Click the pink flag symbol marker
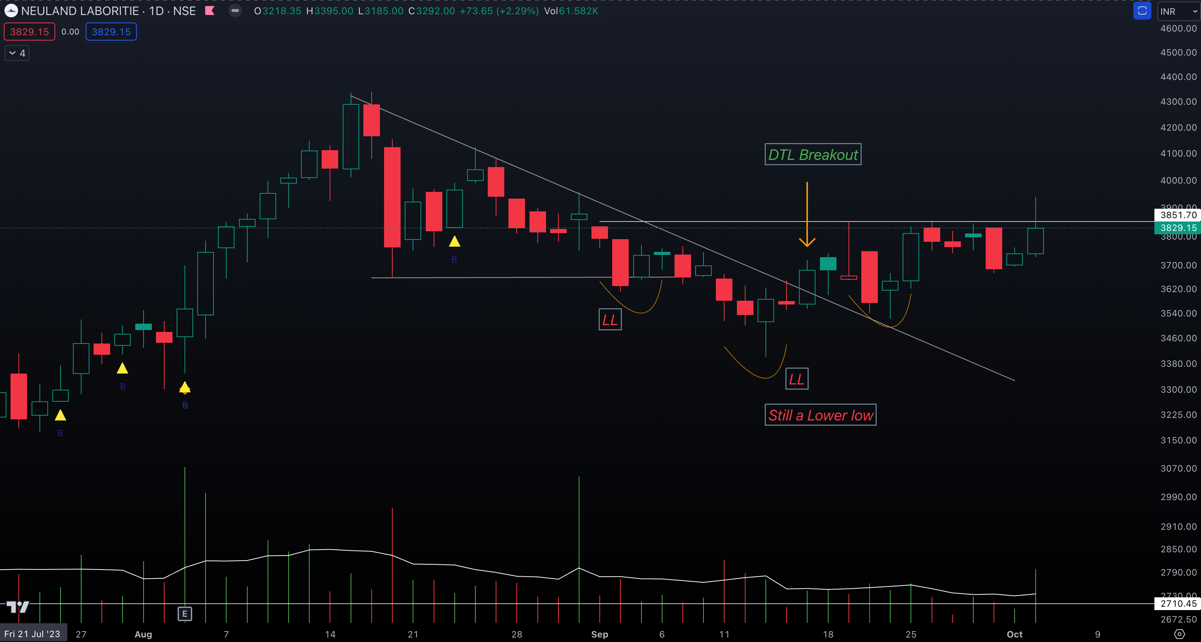Viewport: 1201px width, 642px height. [210, 11]
